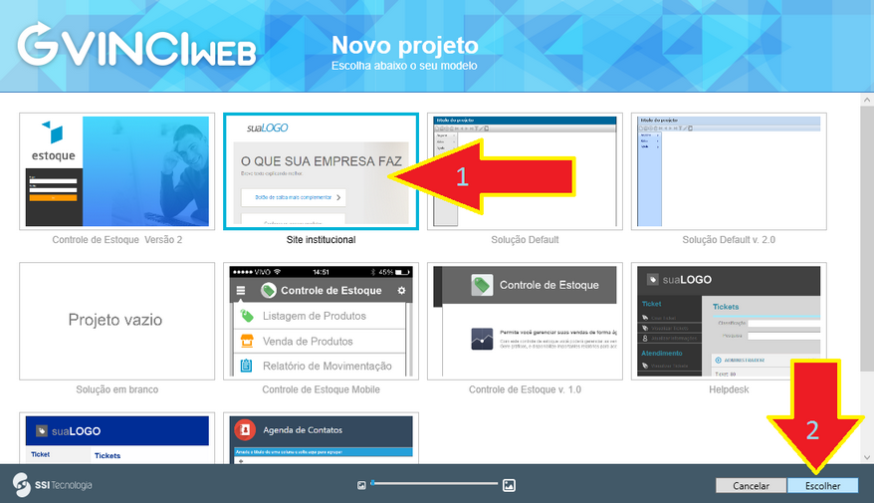Click the GVINCI WEB logo
The width and height of the screenshot is (874, 503).
point(136,46)
